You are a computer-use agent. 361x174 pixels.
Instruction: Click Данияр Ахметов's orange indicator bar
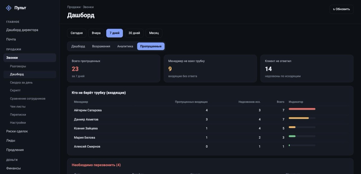click(299, 118)
